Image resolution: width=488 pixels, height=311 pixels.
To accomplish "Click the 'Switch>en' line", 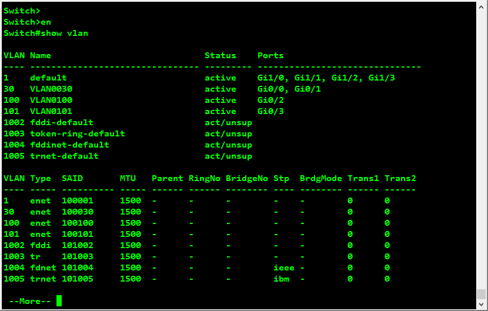I will click(x=28, y=22).
